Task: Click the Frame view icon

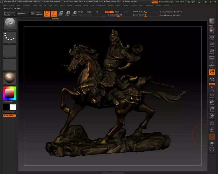Action: (x=212, y=96)
